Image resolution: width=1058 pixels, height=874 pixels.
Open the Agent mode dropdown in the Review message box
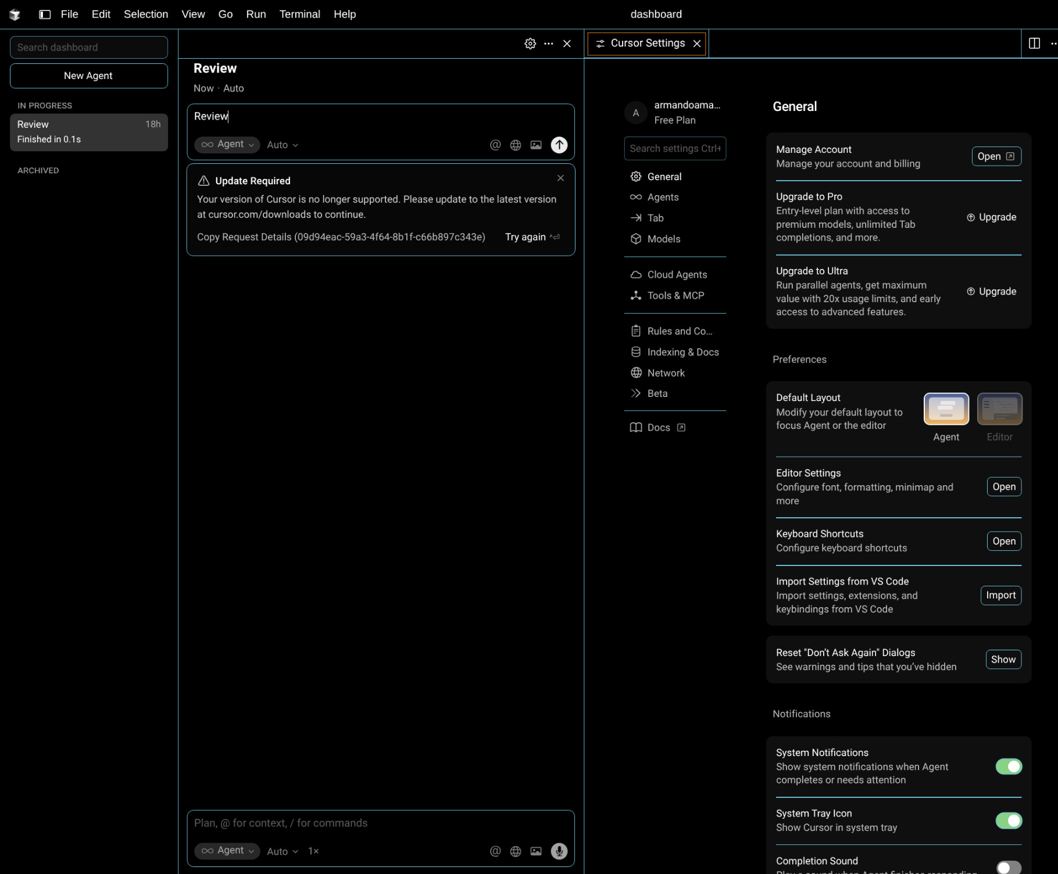227,145
